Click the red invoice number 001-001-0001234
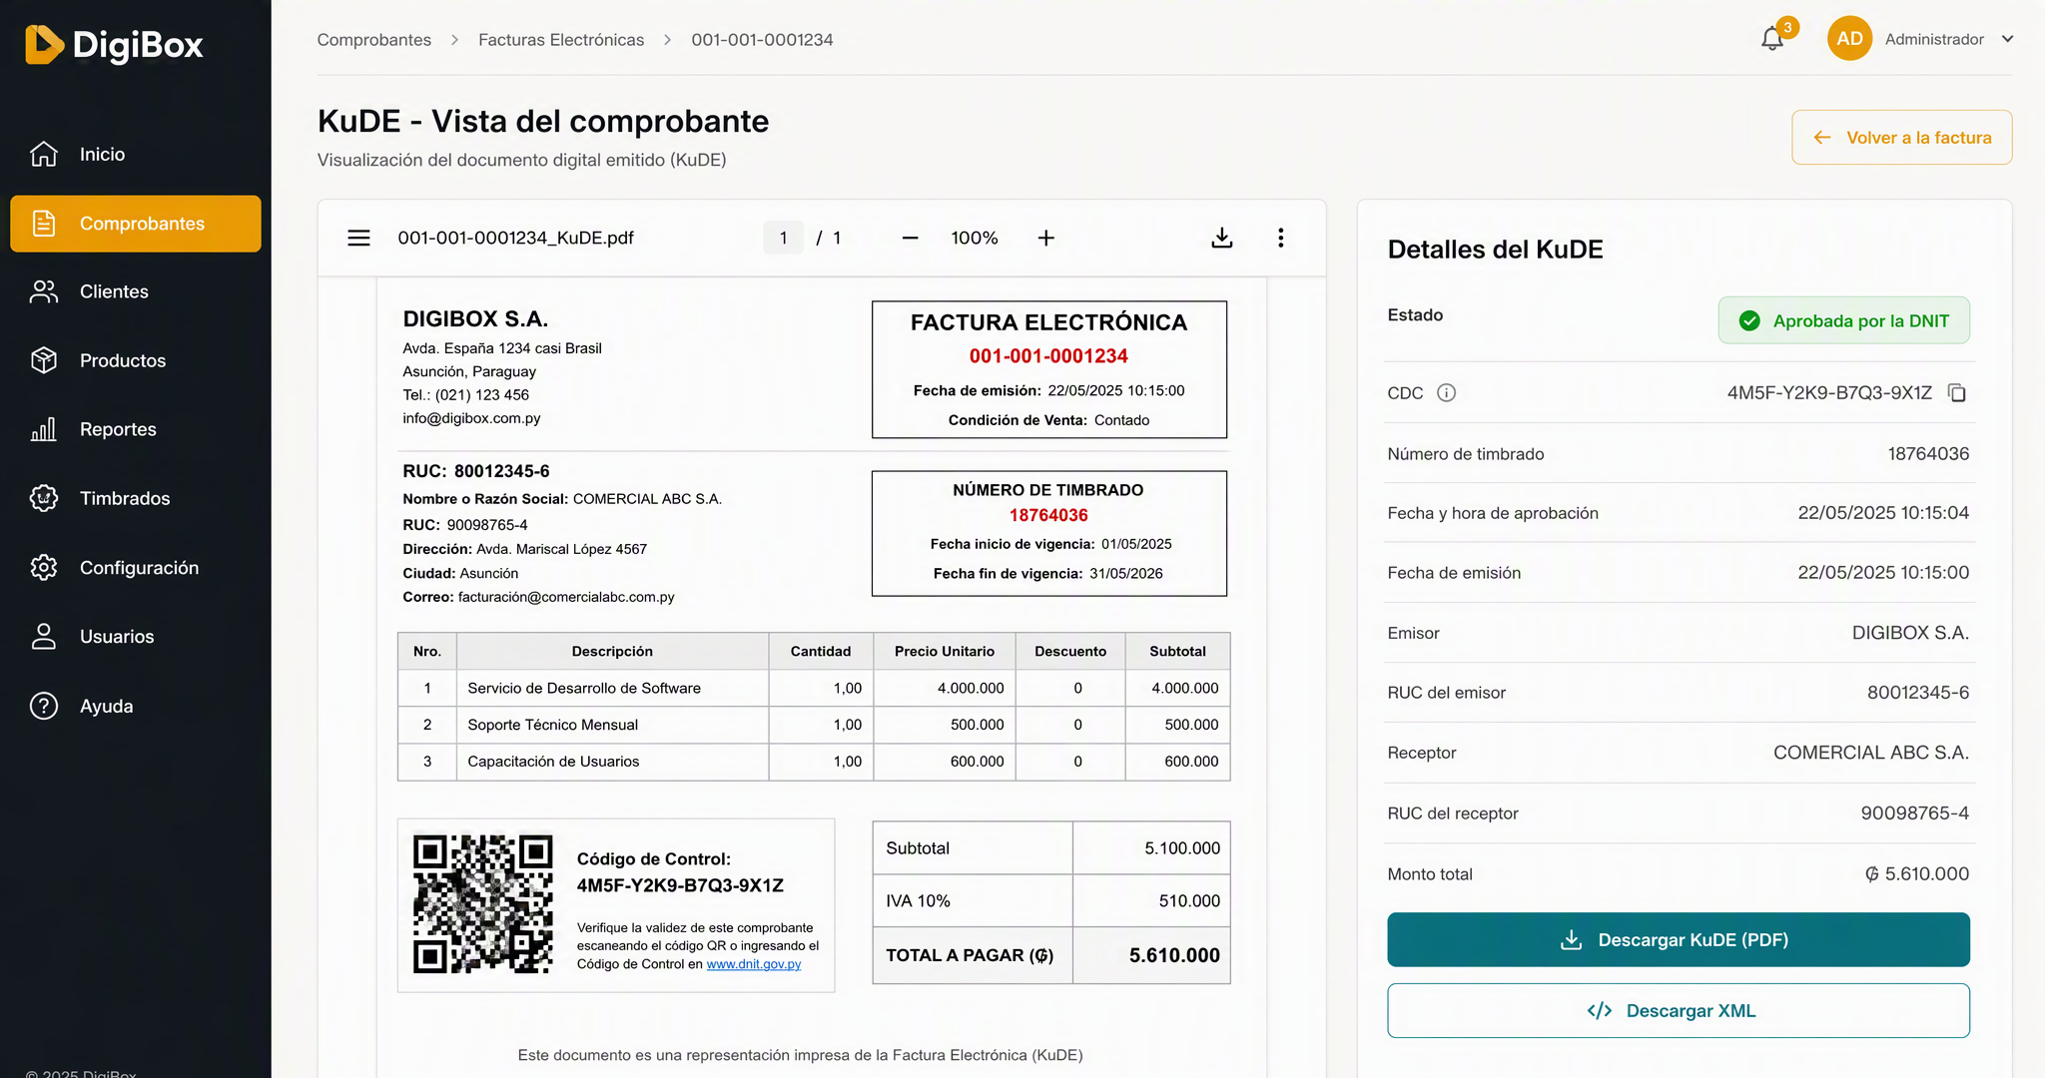Image resolution: width=2045 pixels, height=1078 pixels. [1048, 356]
